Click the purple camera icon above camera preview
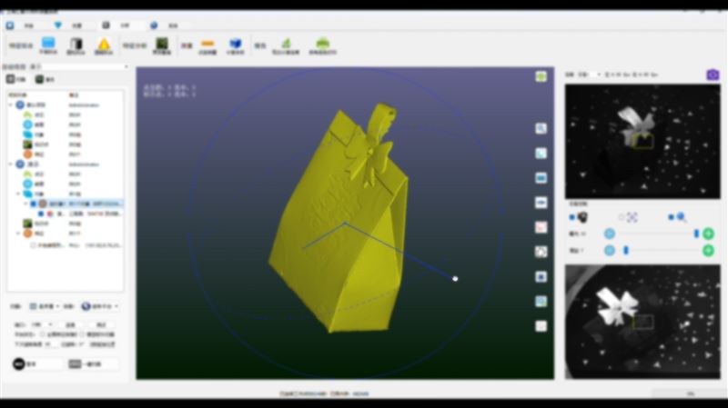Image resolution: width=728 pixels, height=408 pixels. click(x=713, y=75)
